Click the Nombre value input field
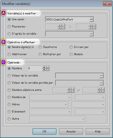The height and width of the screenshot is (138, 113). point(35,68)
